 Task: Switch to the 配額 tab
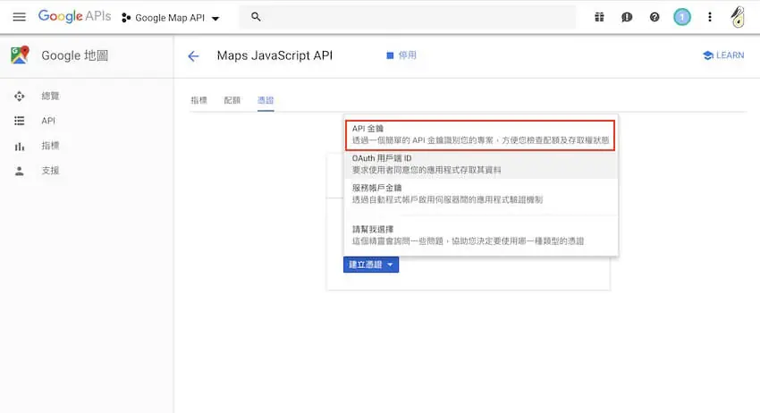[x=232, y=100]
